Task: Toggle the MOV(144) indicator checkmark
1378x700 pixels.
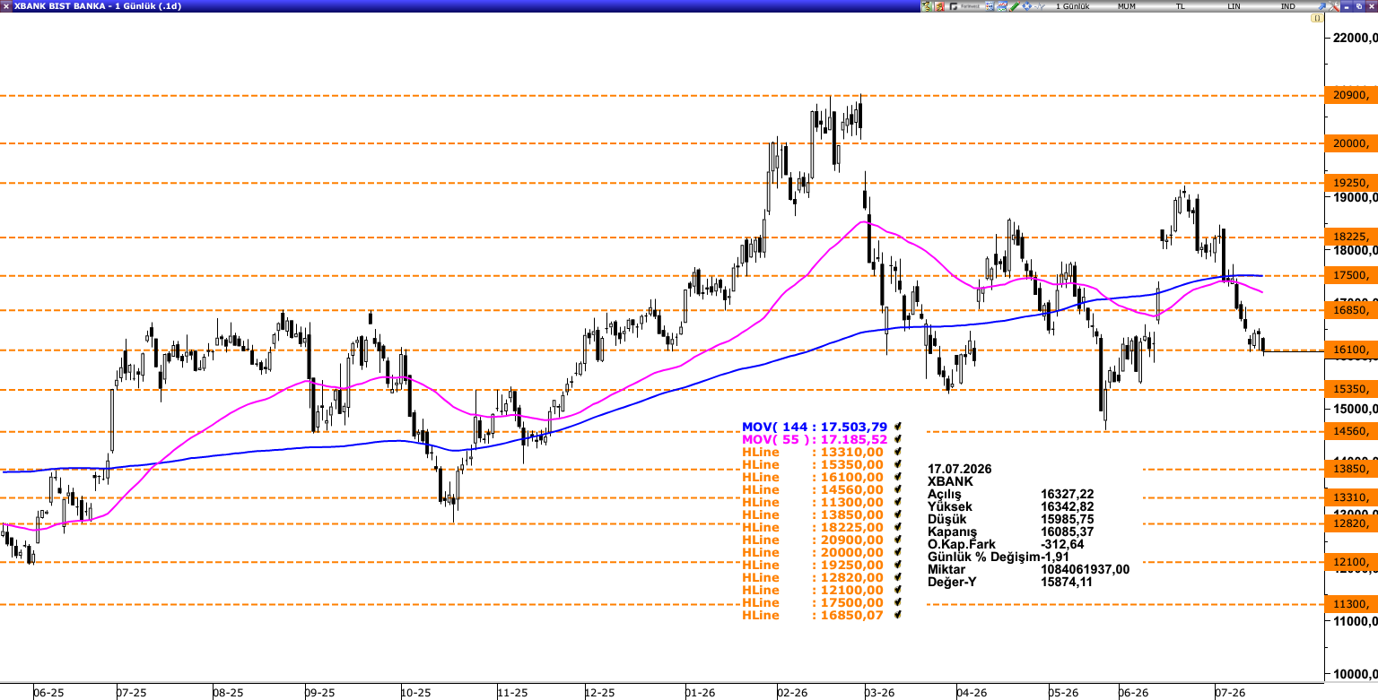Action: (x=897, y=427)
